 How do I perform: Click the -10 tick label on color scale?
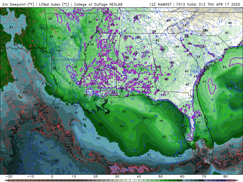30,177
